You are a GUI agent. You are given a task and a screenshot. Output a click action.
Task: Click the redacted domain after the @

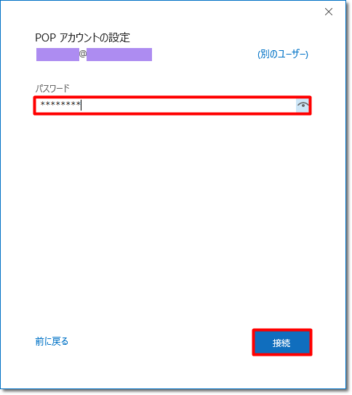point(119,55)
